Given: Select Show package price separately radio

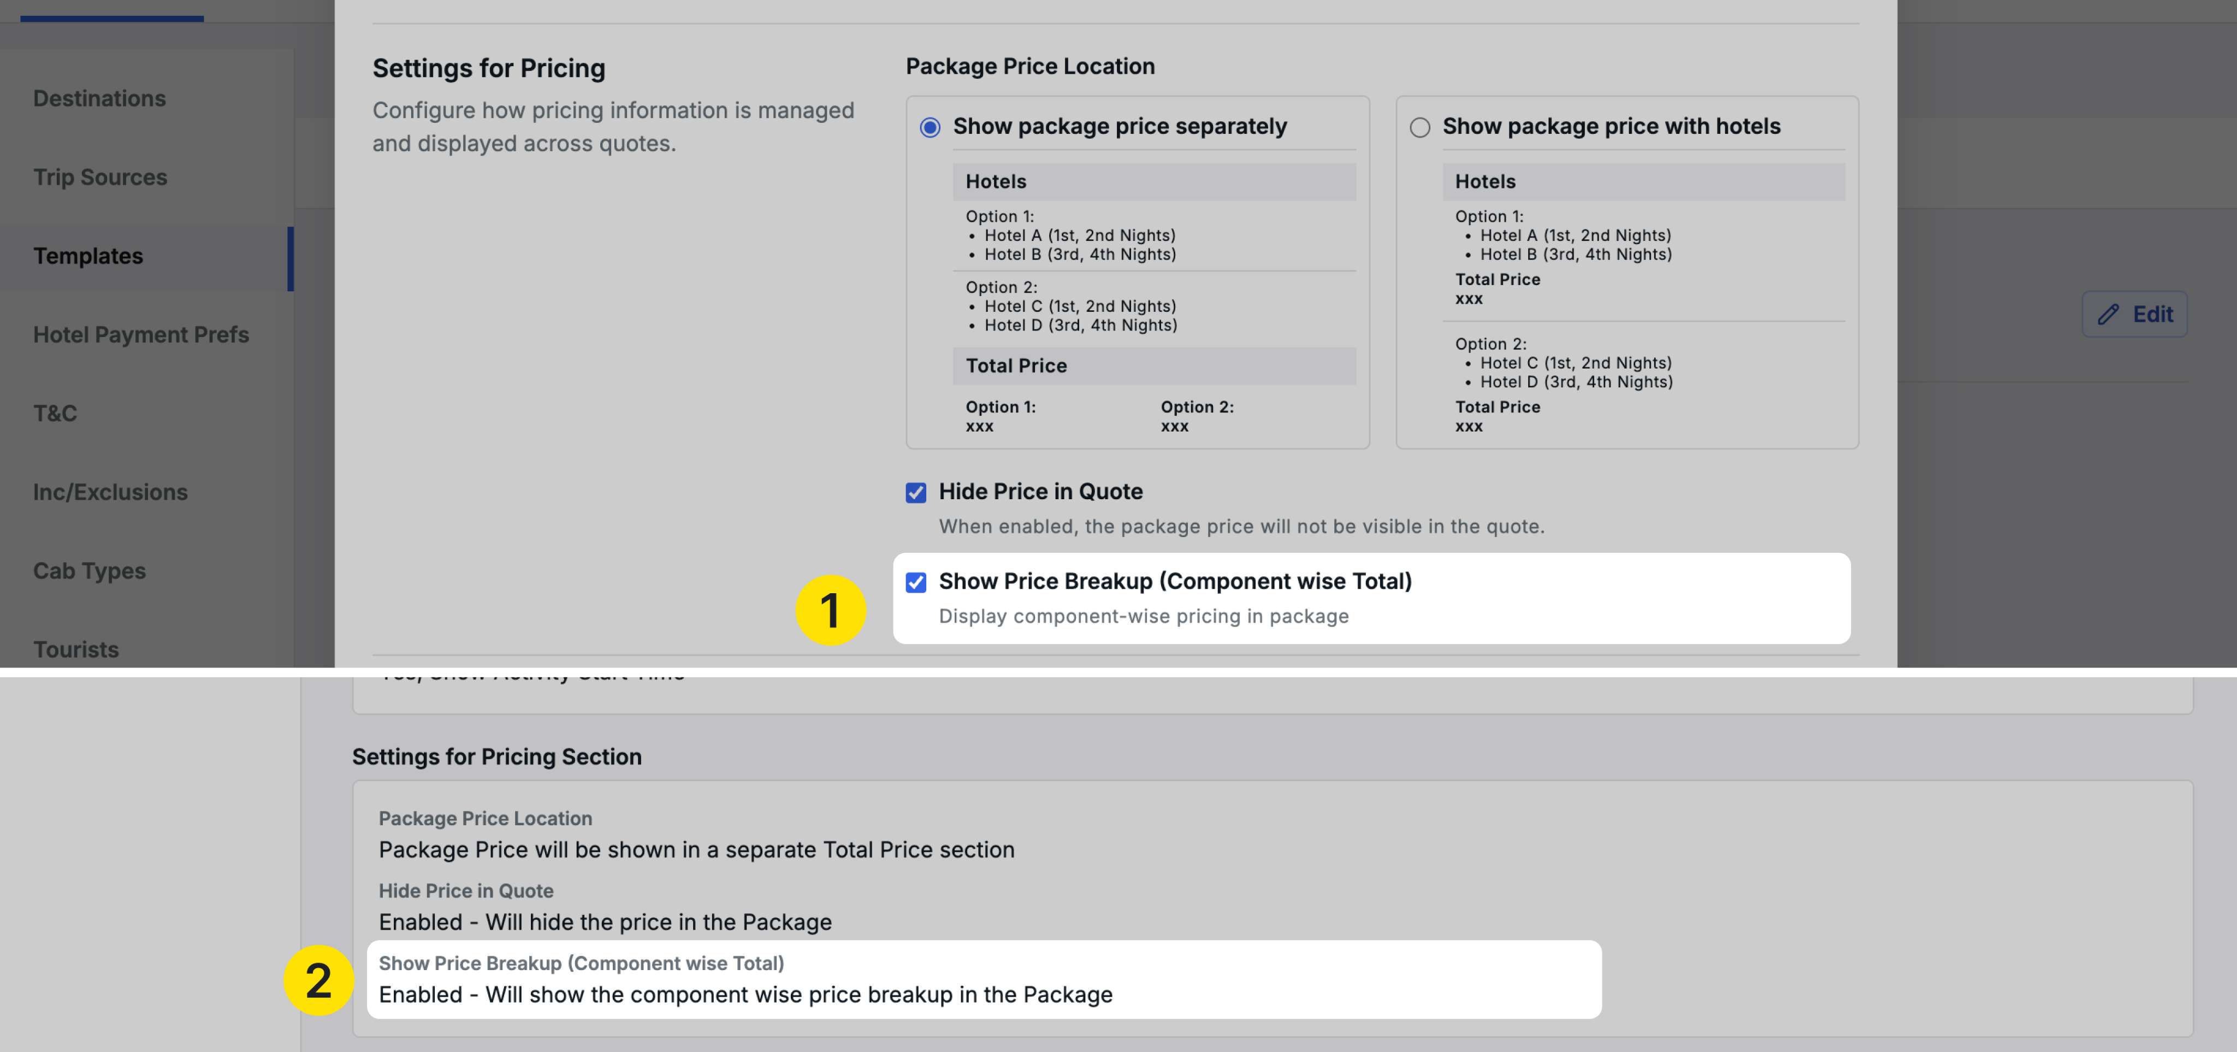Looking at the screenshot, I should click(x=930, y=128).
